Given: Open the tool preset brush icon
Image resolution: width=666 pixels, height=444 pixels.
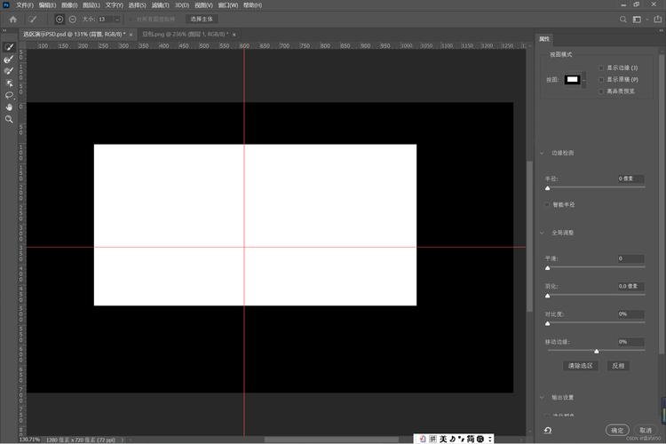Looking at the screenshot, I should (x=33, y=20).
